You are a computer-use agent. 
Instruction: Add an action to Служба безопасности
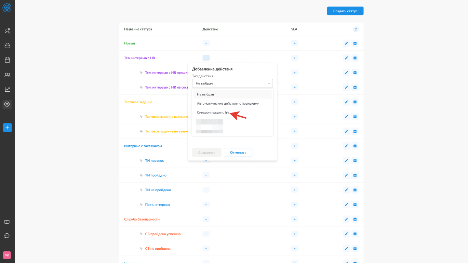click(206, 219)
